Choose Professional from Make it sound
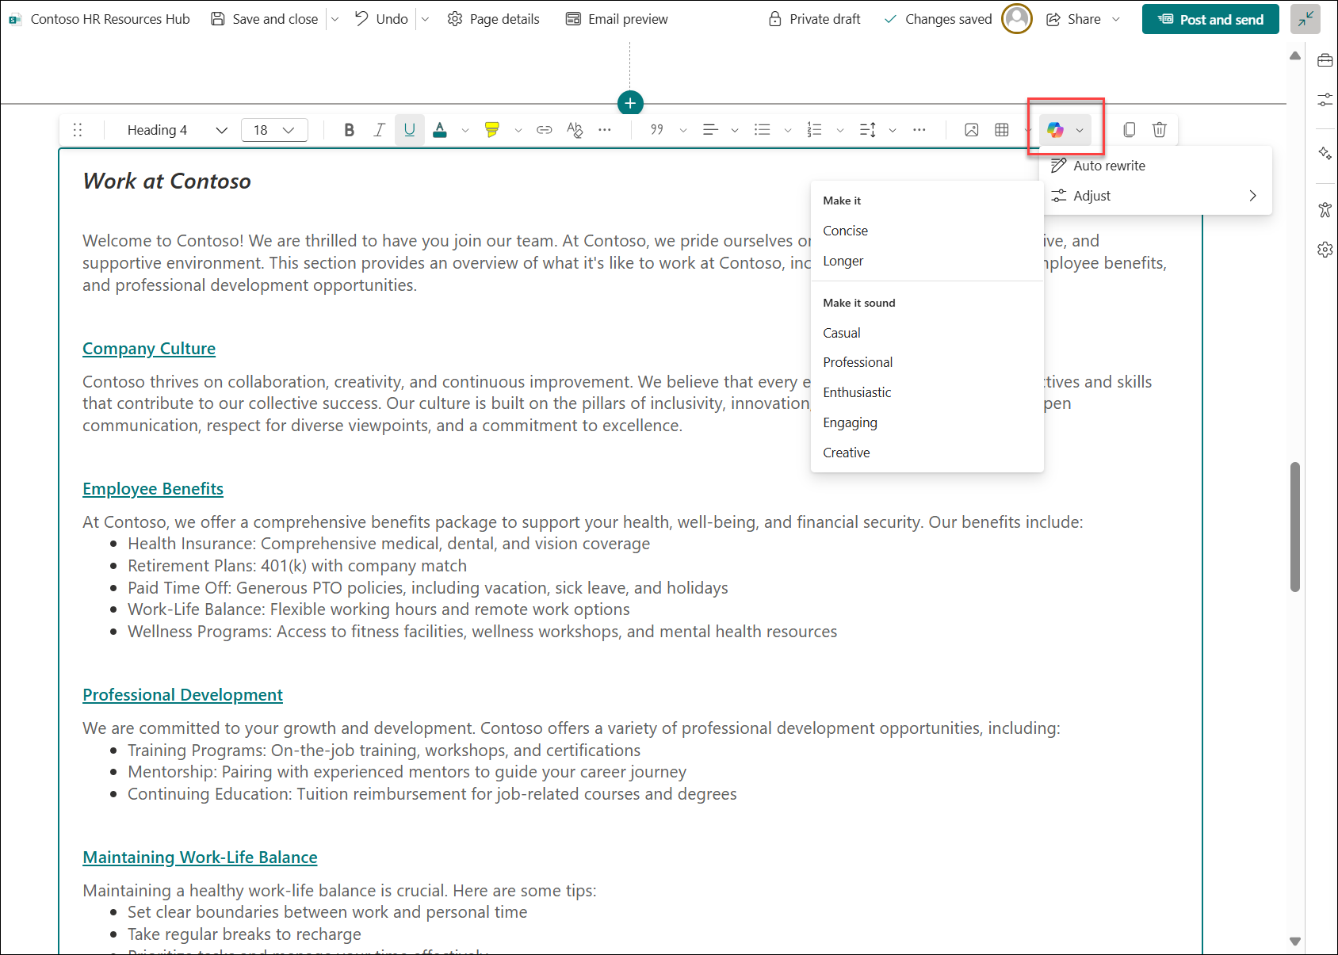The image size is (1338, 955). coord(858,362)
